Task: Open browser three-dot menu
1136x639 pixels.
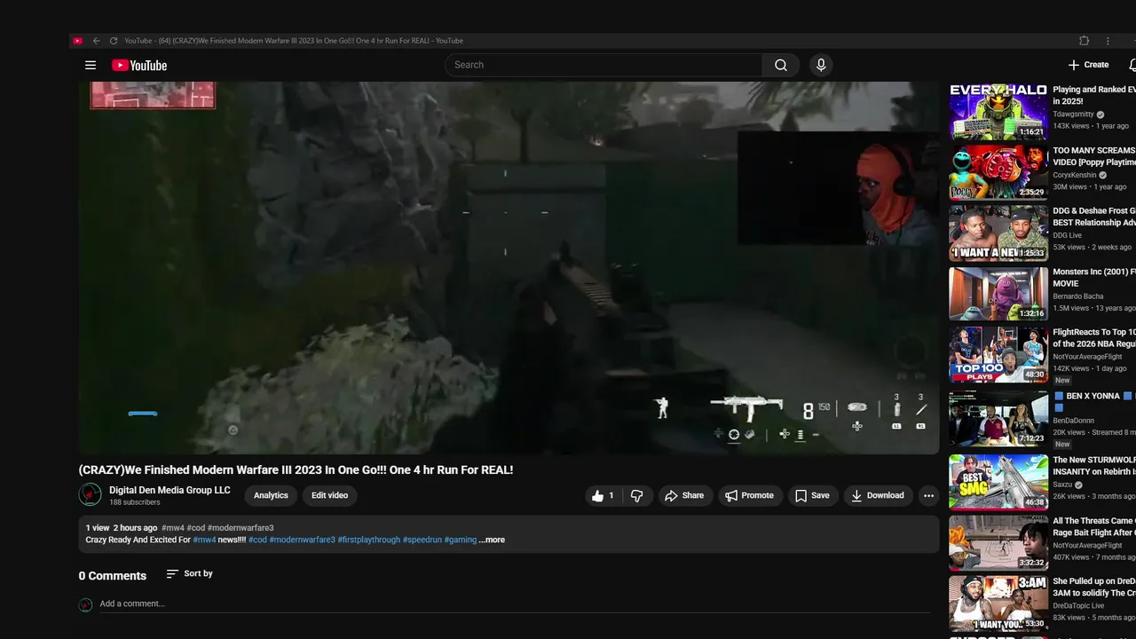Action: point(1108,41)
